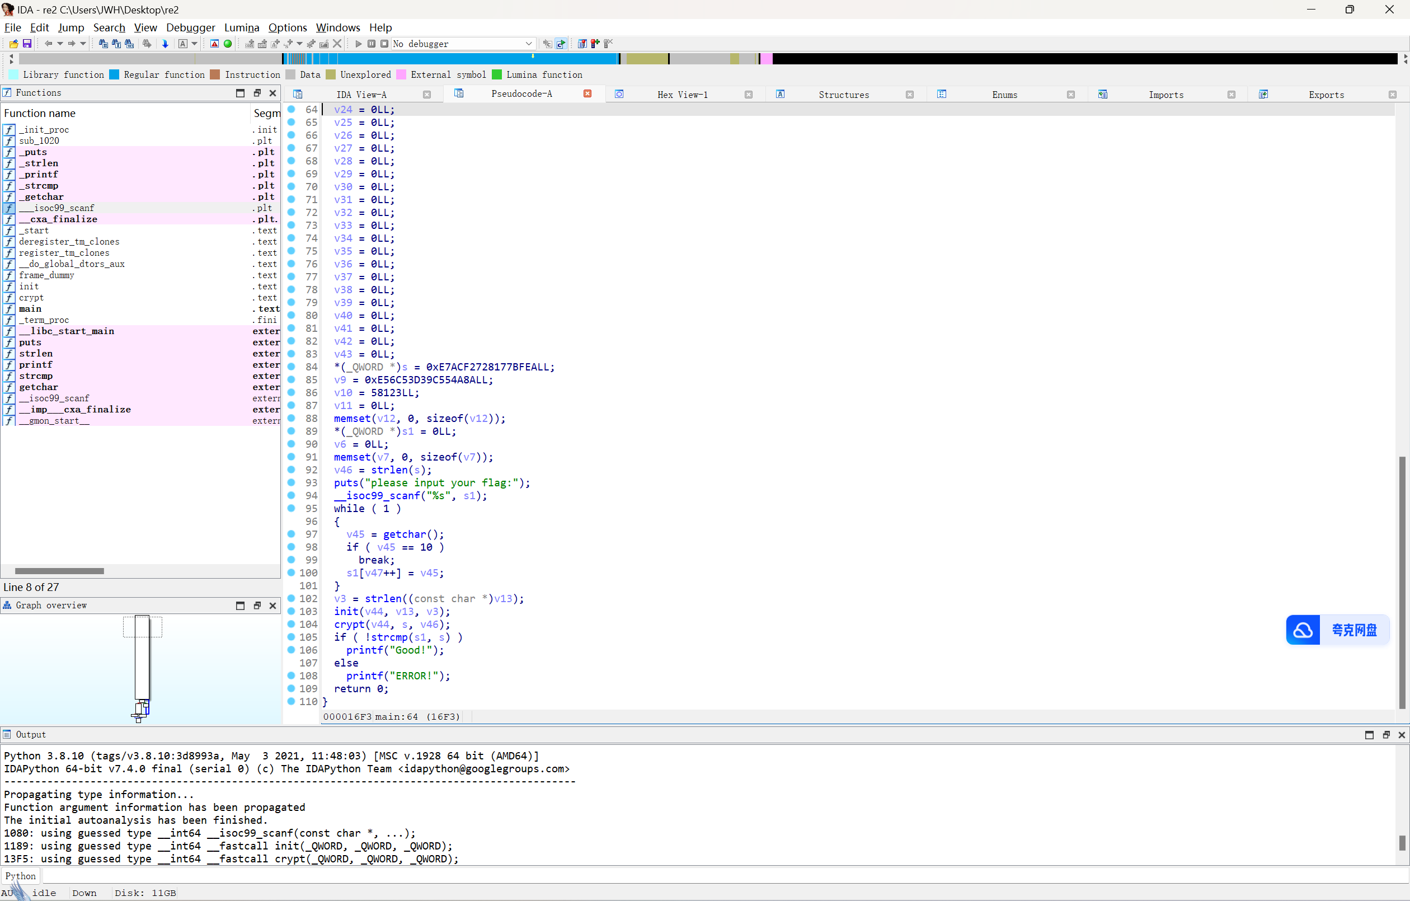Click the Regular function color swatch

[114, 74]
